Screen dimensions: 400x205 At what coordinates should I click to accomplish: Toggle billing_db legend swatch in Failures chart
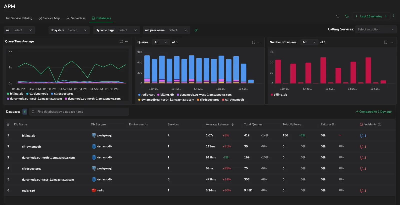point(272,95)
